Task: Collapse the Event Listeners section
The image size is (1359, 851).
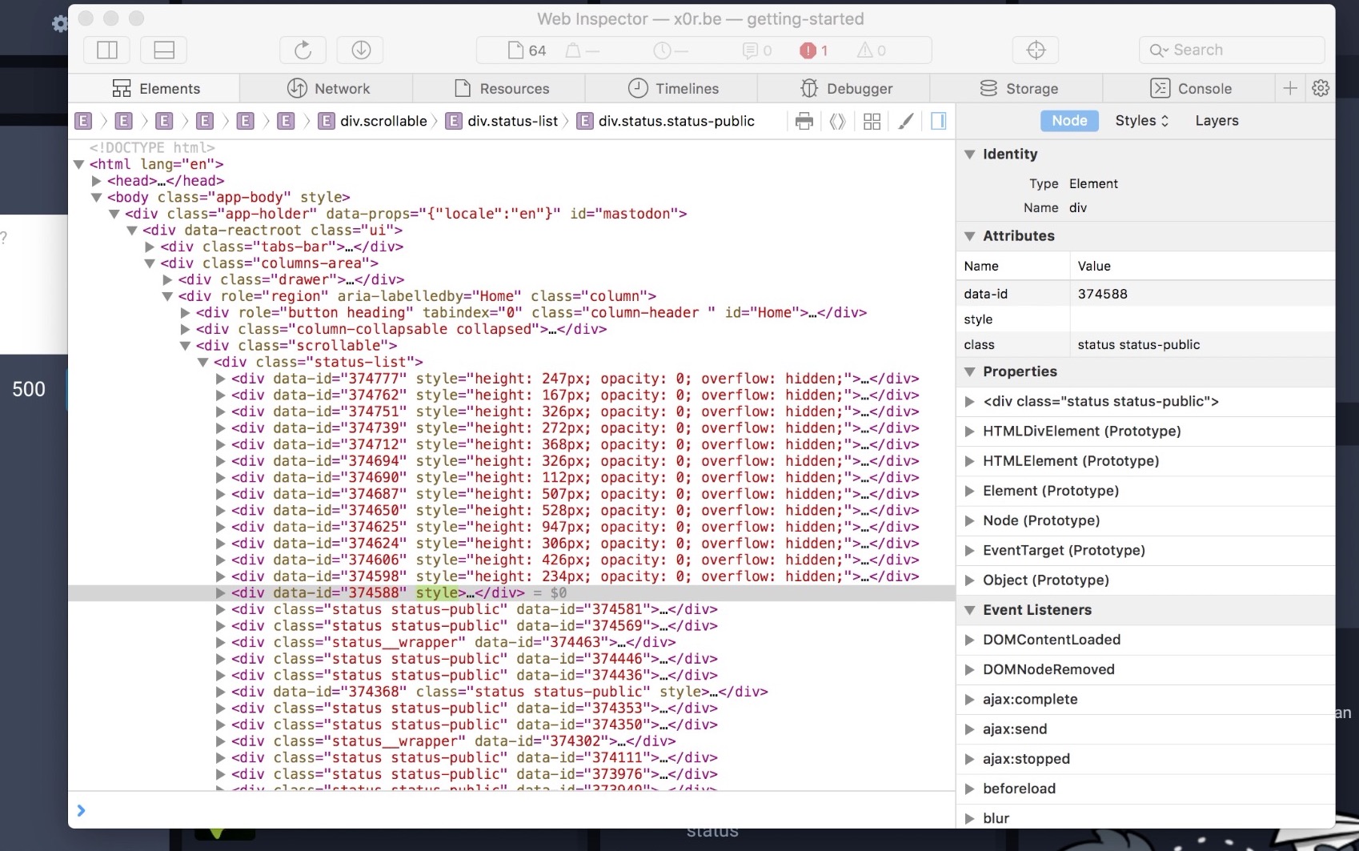Action: [969, 610]
